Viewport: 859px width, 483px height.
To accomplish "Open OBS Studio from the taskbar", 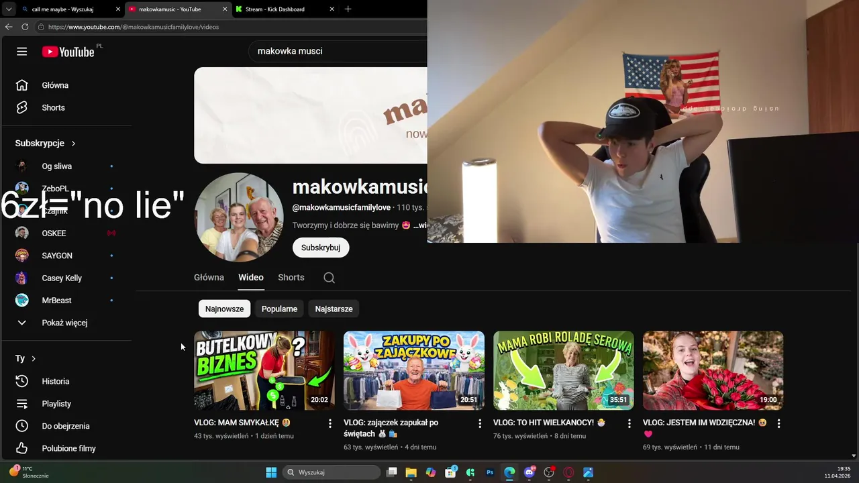I will (549, 472).
